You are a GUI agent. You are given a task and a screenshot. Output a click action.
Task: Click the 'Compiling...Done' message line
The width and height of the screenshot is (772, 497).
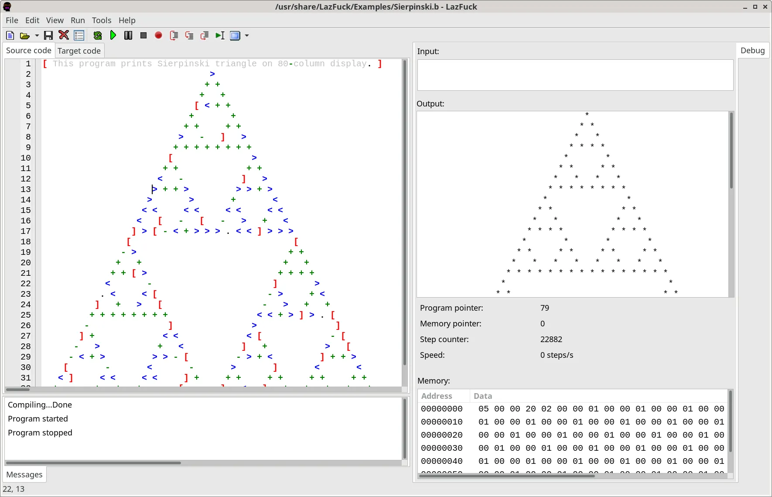(40, 404)
